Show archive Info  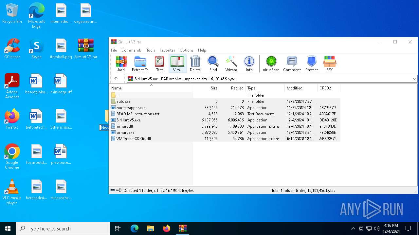tap(249, 64)
